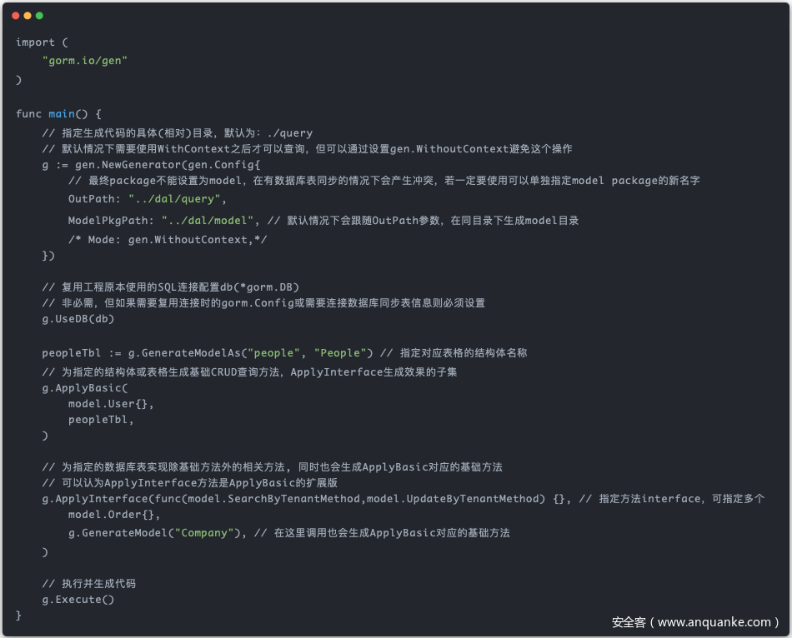Click the "Company" string in GenerateModel
Image resolution: width=792 pixels, height=638 pixels.
(208, 533)
